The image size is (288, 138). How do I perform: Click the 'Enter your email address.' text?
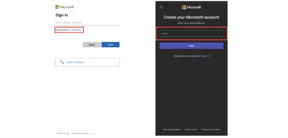192,23
